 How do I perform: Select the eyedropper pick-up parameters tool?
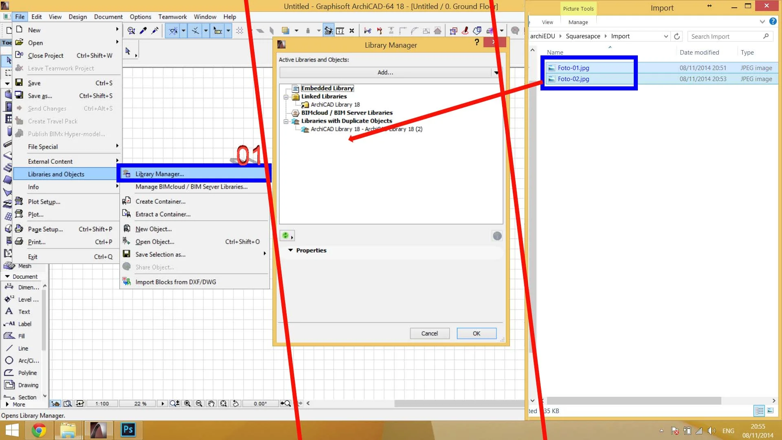[x=143, y=31]
